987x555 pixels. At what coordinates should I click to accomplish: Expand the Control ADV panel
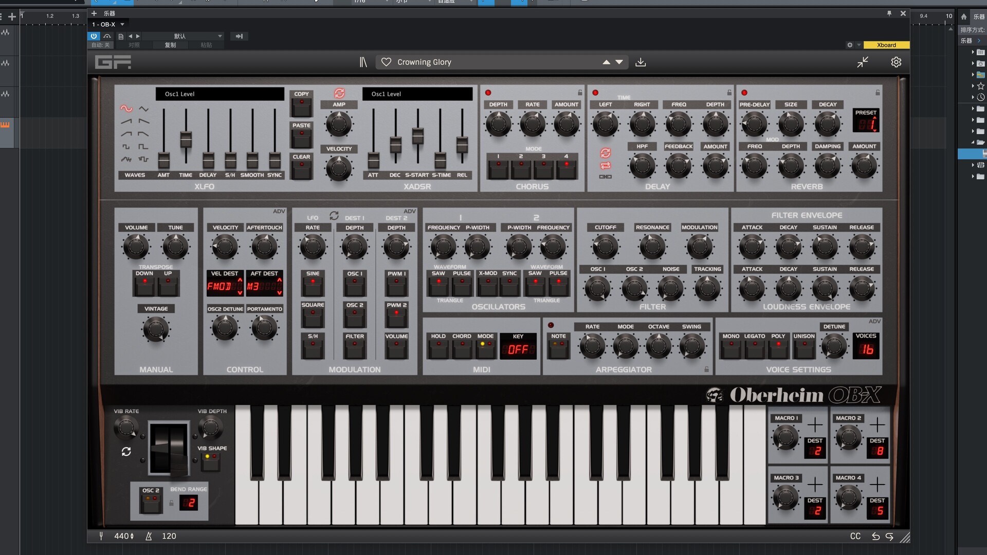[x=279, y=211]
